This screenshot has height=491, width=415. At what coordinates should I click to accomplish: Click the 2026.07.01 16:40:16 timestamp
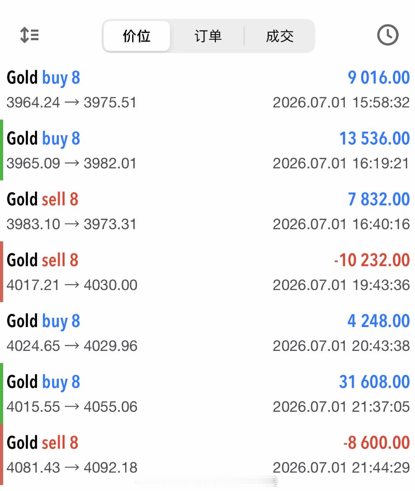[341, 224]
